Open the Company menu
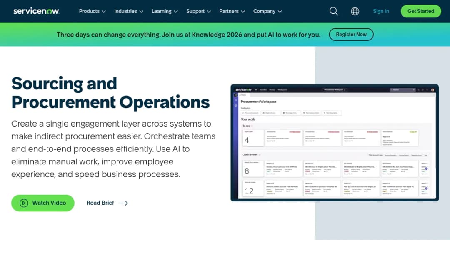Viewport: 450px width, 253px height. (267, 11)
